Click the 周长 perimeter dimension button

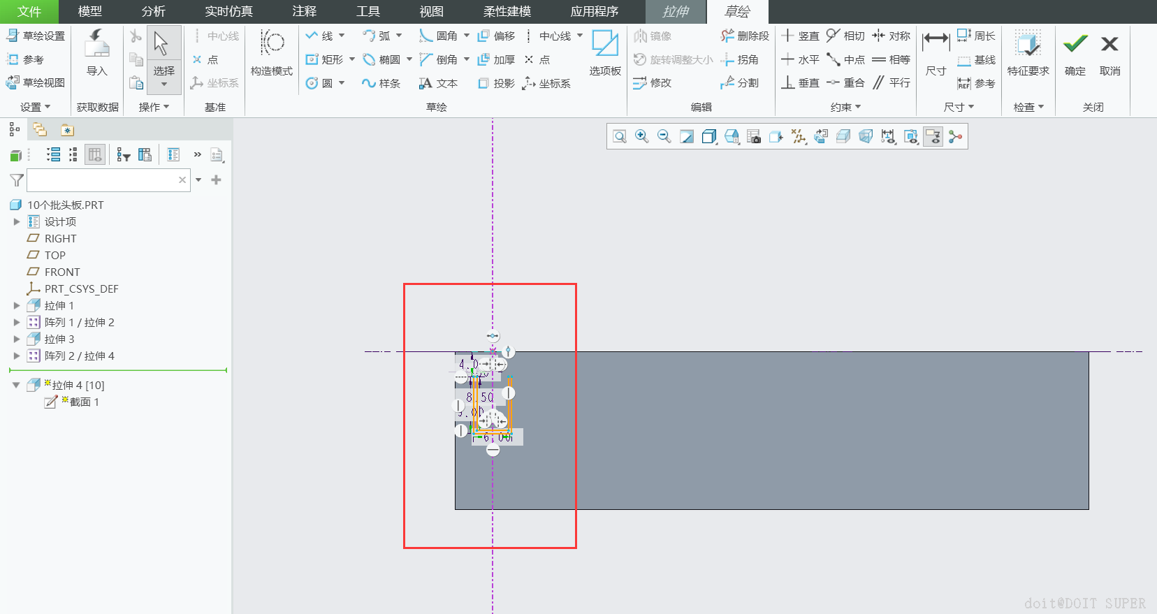(x=976, y=36)
